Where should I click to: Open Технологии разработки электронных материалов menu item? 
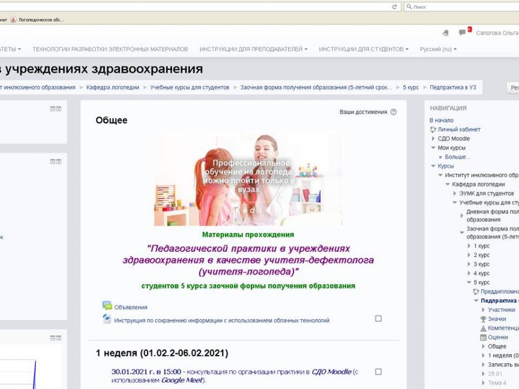click(x=110, y=49)
